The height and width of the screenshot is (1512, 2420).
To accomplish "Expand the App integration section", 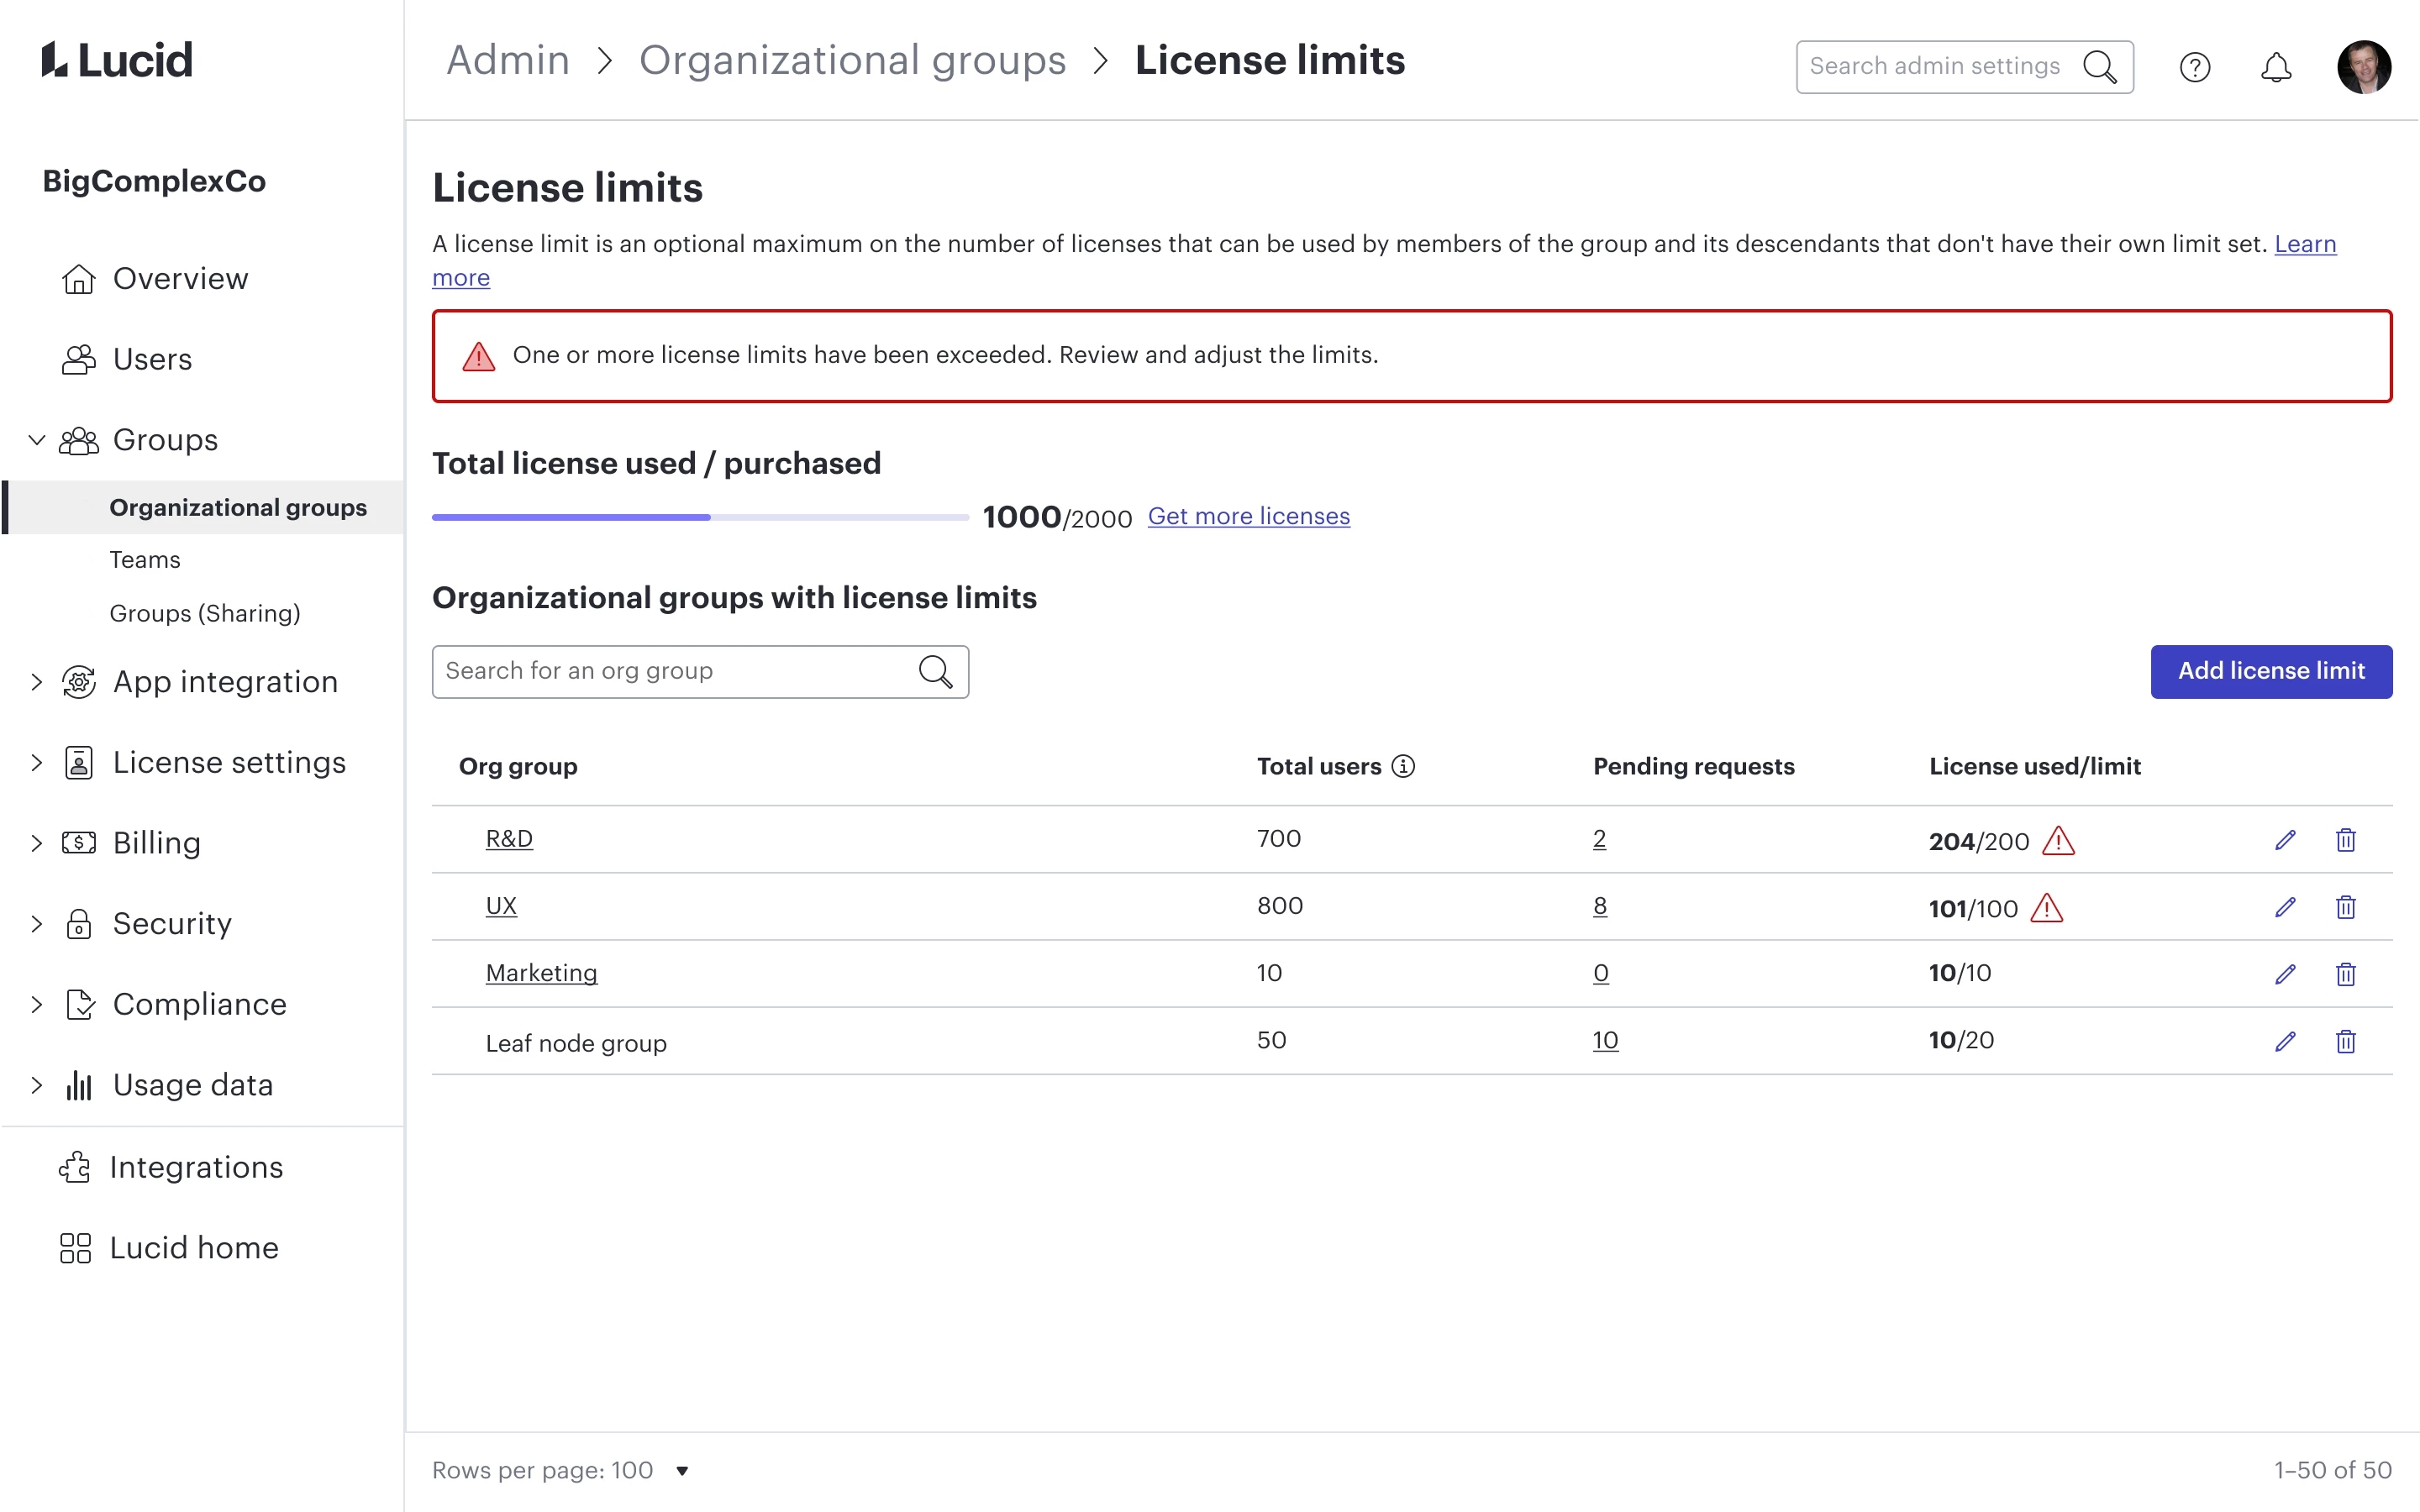I will click(x=37, y=682).
